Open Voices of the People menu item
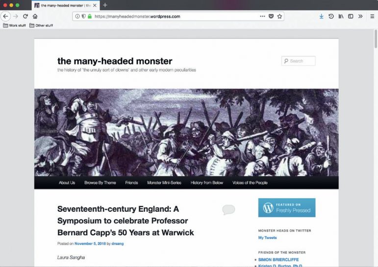378x267 pixels. pos(250,182)
